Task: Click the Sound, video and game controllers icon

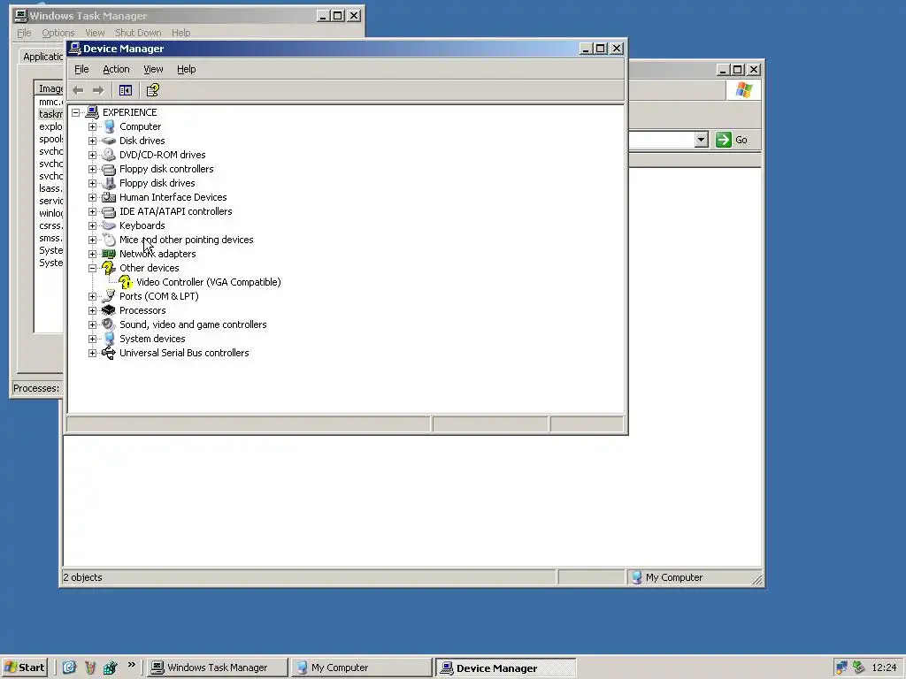Action: [109, 324]
